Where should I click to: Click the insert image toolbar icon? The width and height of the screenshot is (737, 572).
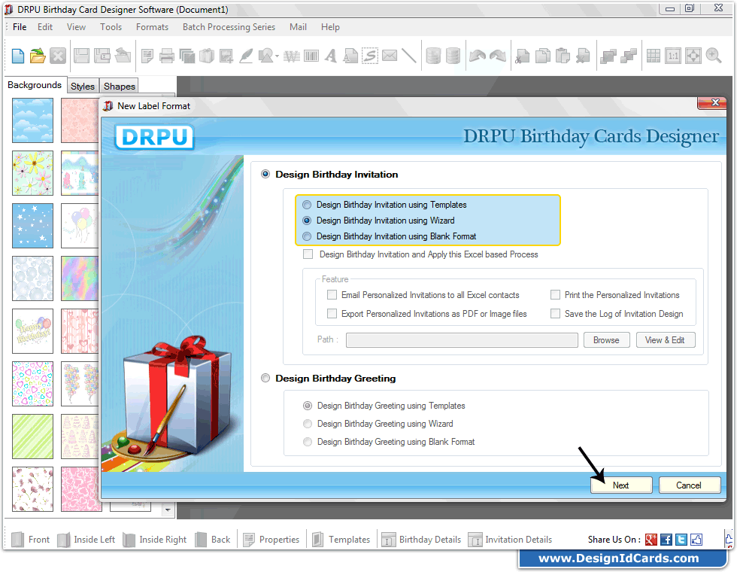pos(226,56)
